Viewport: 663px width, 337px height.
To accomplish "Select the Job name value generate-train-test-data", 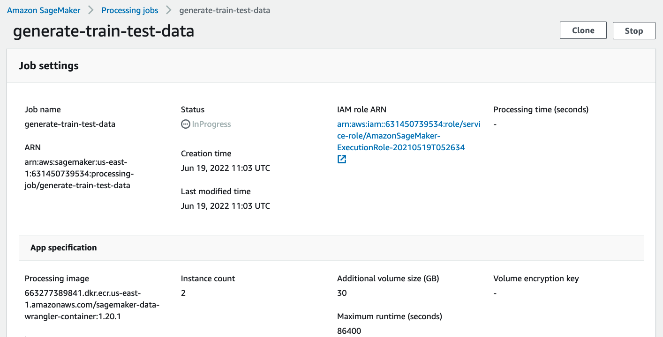I will [70, 124].
